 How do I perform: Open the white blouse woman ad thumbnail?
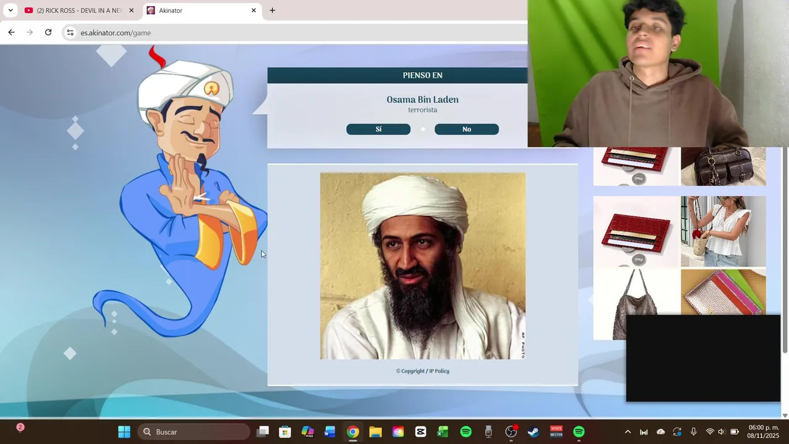click(x=724, y=231)
